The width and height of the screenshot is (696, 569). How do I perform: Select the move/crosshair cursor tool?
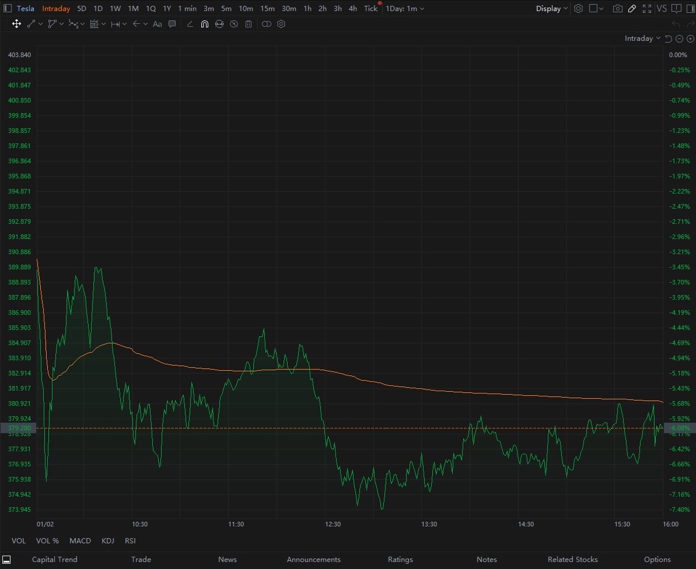pos(16,24)
